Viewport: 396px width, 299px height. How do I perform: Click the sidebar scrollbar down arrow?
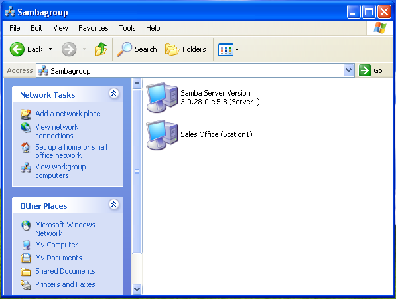pos(137,289)
